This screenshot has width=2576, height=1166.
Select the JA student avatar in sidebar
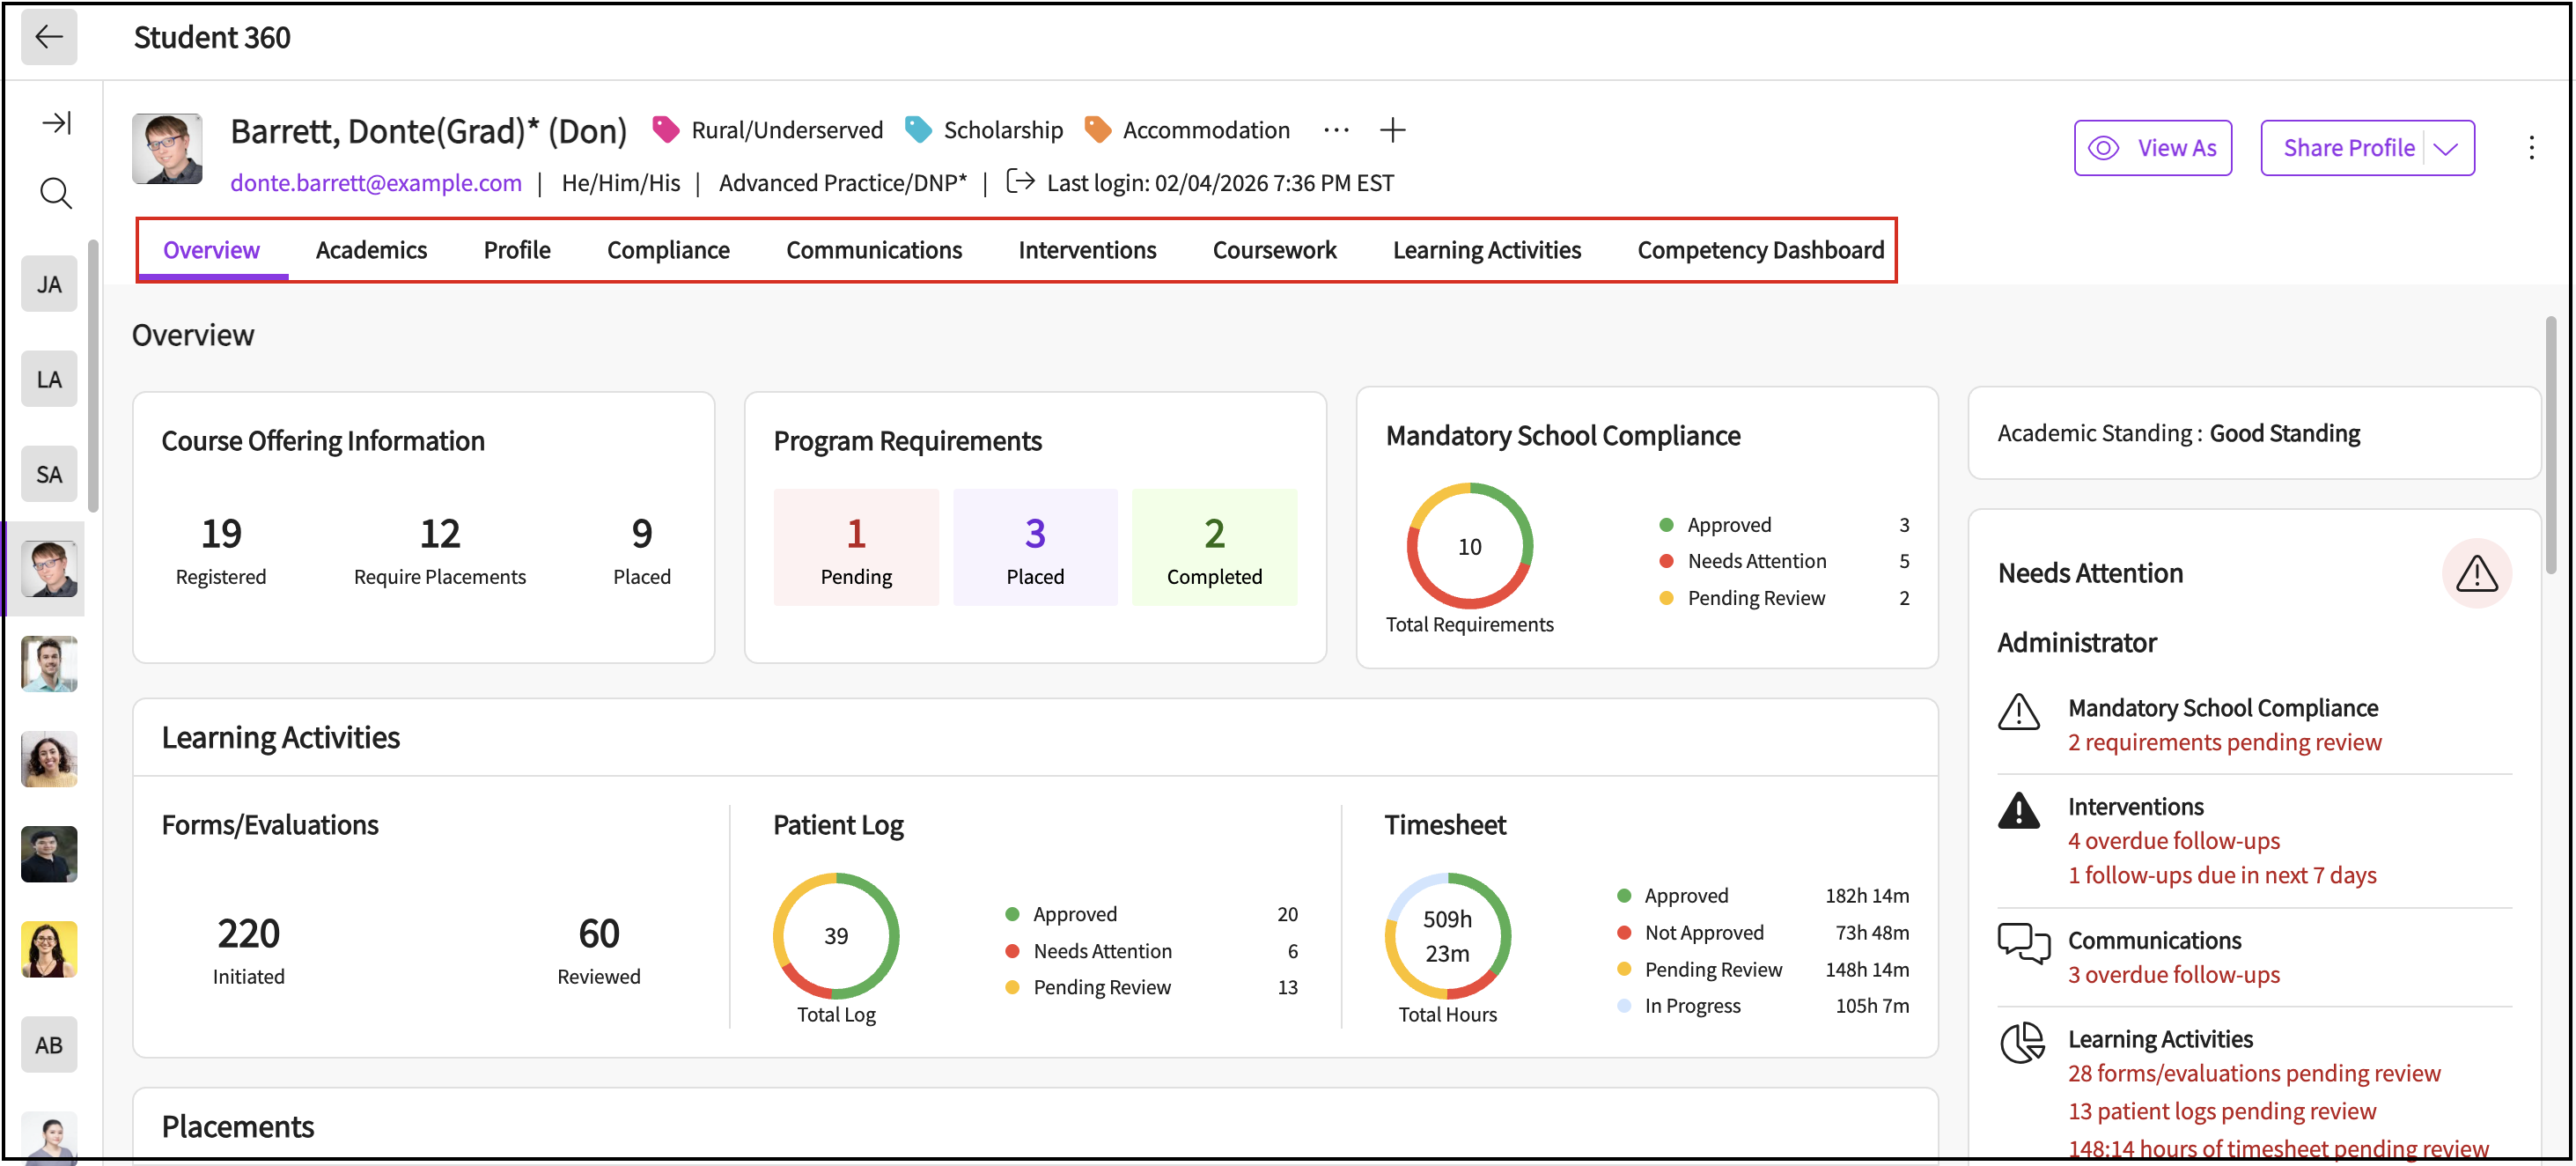coord(49,284)
